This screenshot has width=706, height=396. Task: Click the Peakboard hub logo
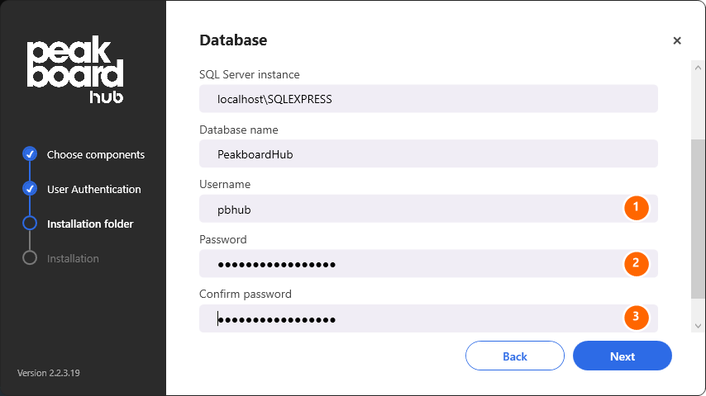coord(75,69)
